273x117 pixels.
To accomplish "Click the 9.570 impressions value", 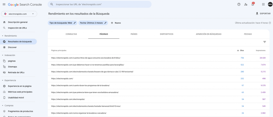I will pos(263,86).
